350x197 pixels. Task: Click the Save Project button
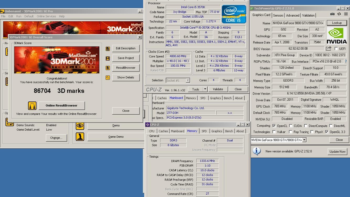tap(126, 58)
